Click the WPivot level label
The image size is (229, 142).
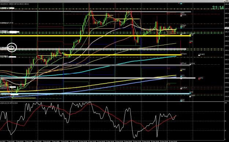[183, 64]
